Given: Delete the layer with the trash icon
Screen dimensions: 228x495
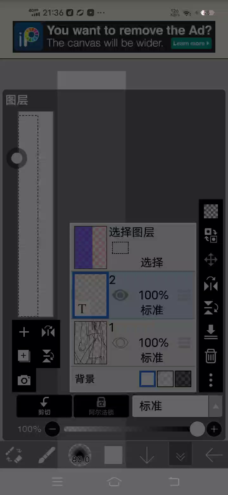Looking at the screenshot, I should [211, 356].
